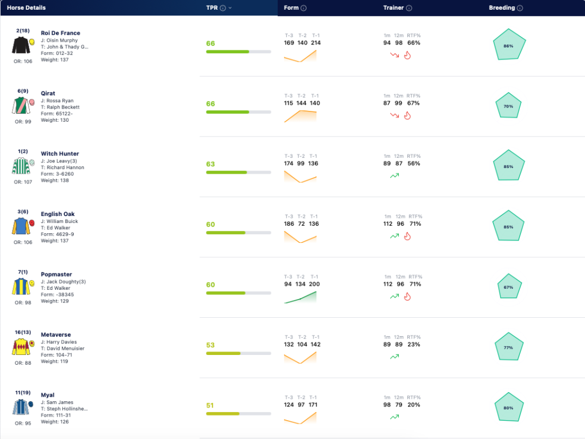The width and height of the screenshot is (585, 439).
Task: Expand the TPR sort dropdown chevron
Action: pos(230,8)
